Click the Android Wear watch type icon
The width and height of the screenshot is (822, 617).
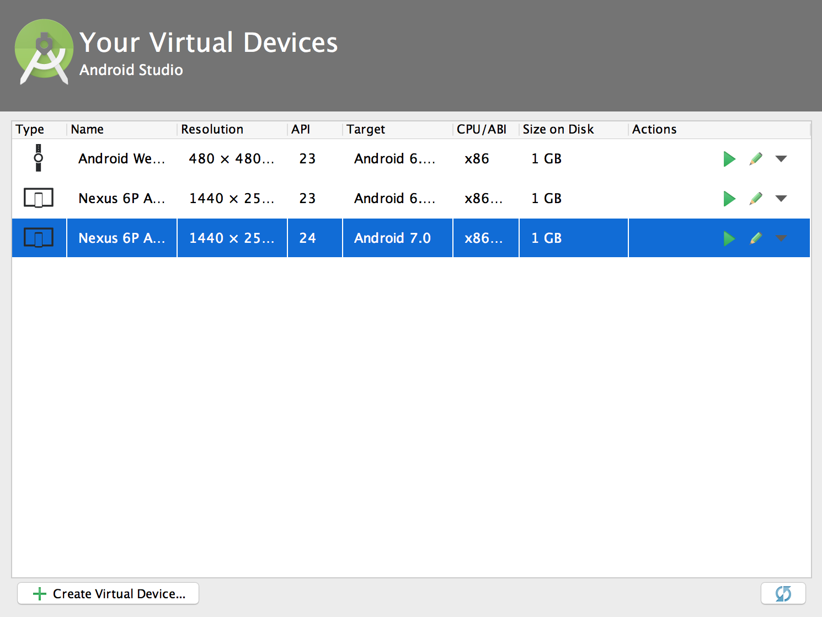pos(39,158)
